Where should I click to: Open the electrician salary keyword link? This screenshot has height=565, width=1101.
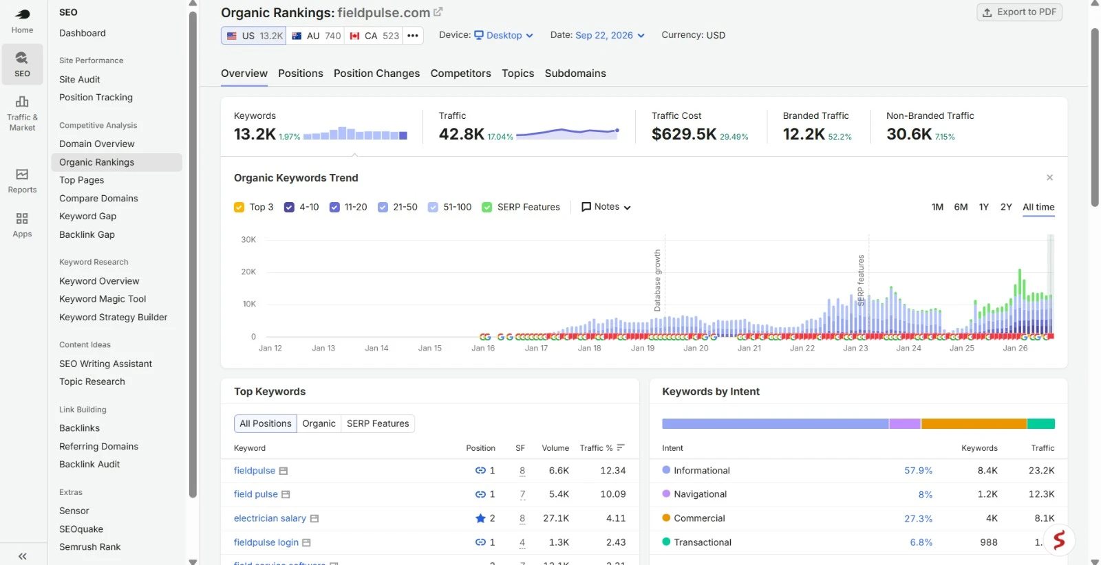(270, 518)
